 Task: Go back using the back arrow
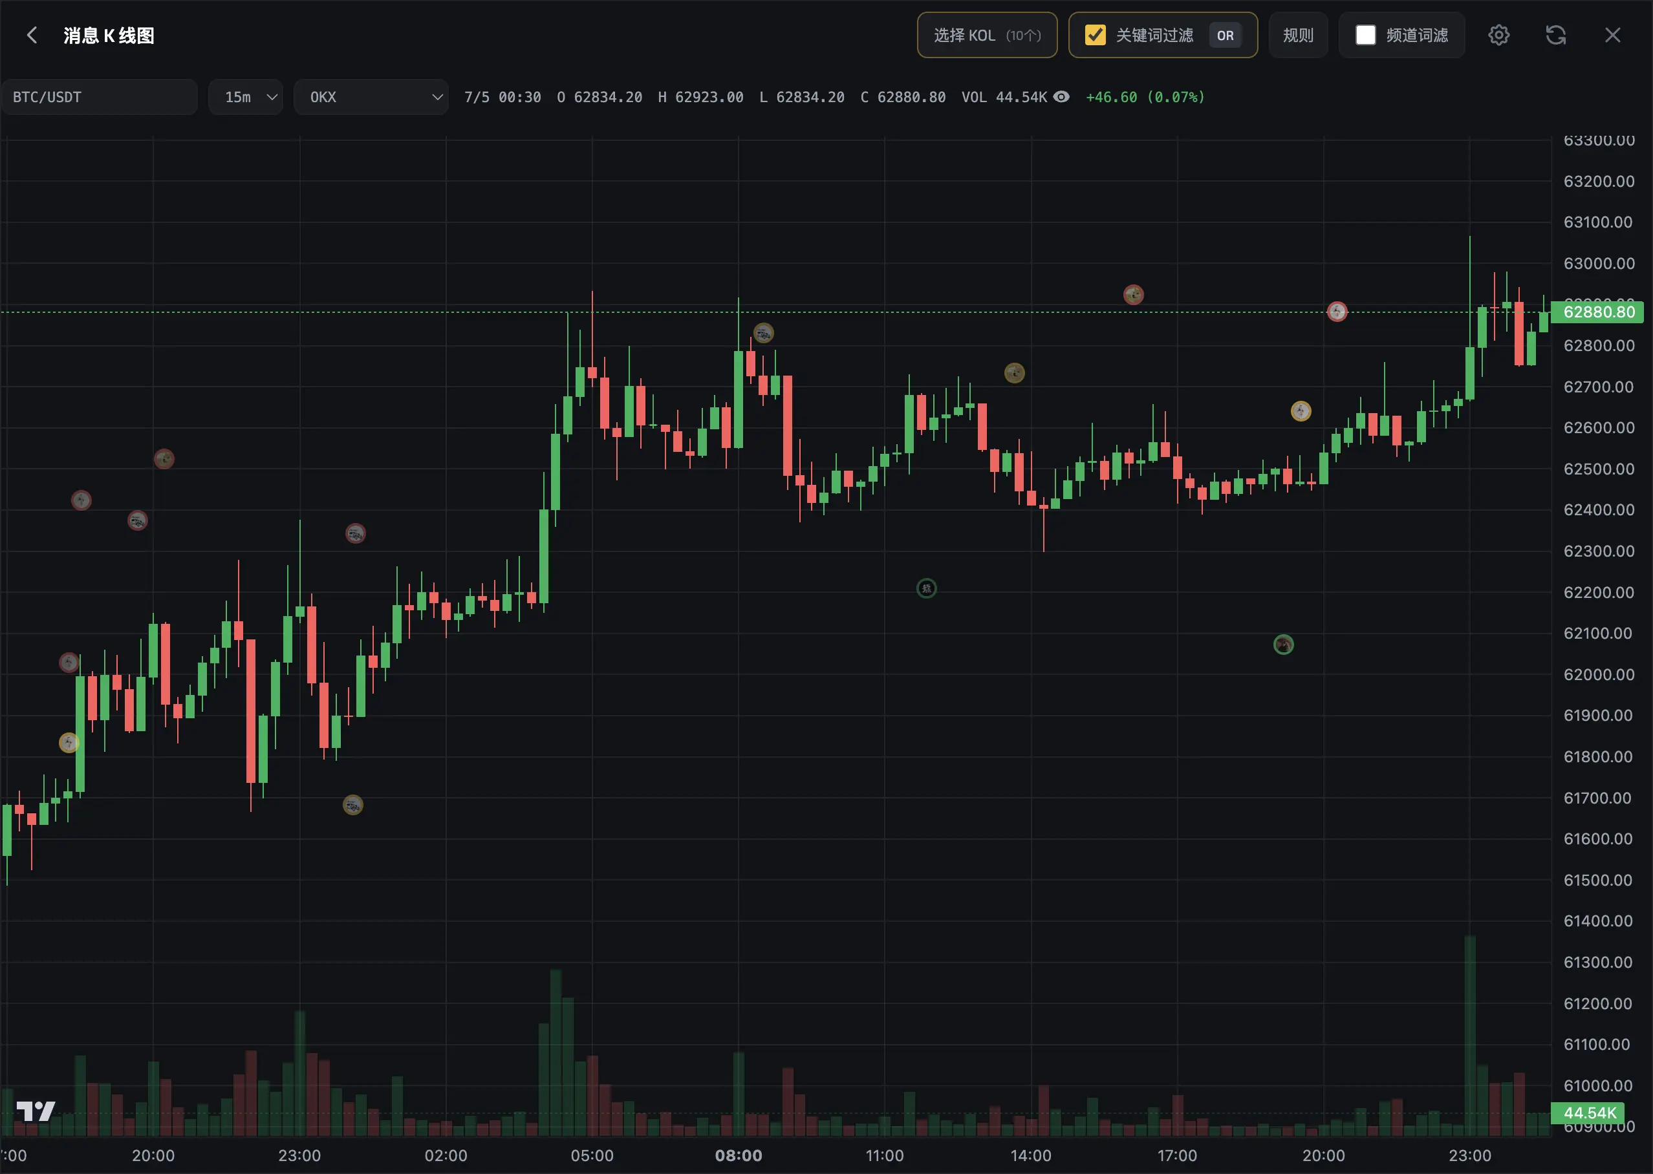coord(32,36)
